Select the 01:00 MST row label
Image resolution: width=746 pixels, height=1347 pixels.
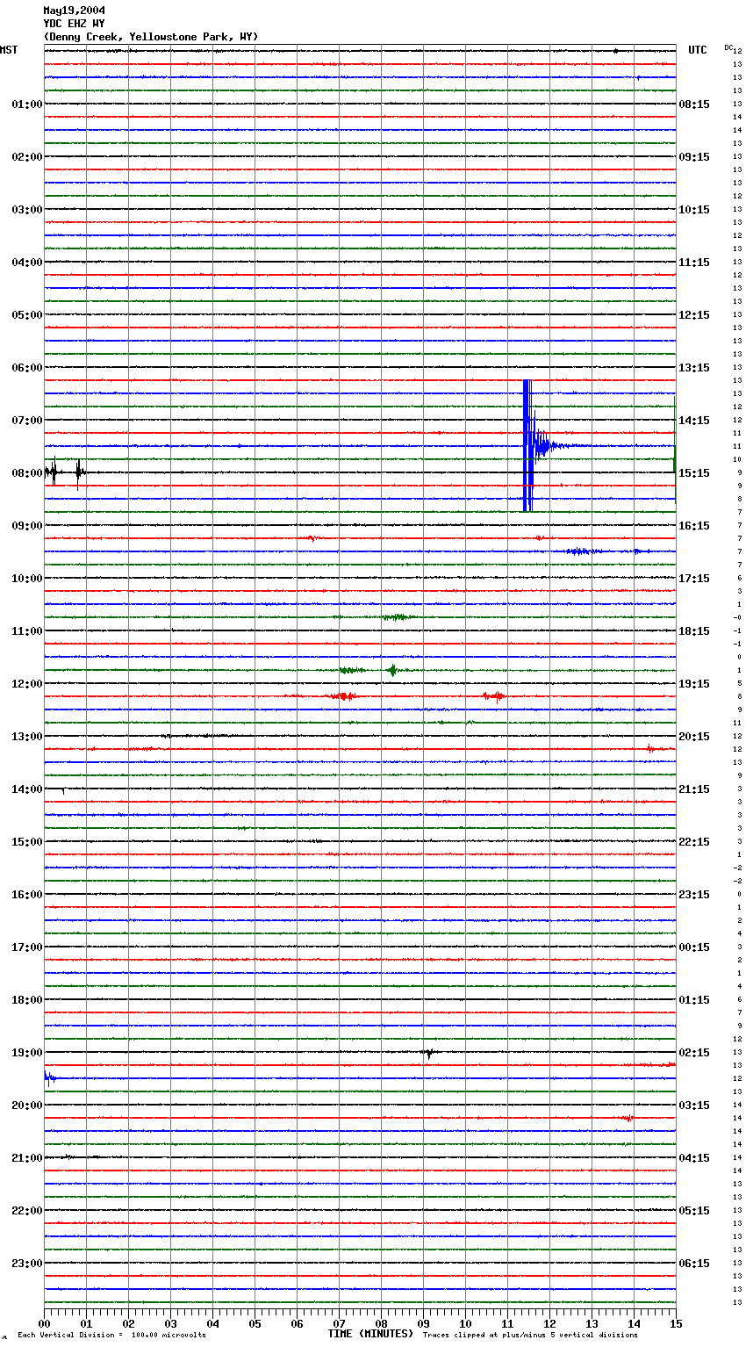click(x=27, y=104)
